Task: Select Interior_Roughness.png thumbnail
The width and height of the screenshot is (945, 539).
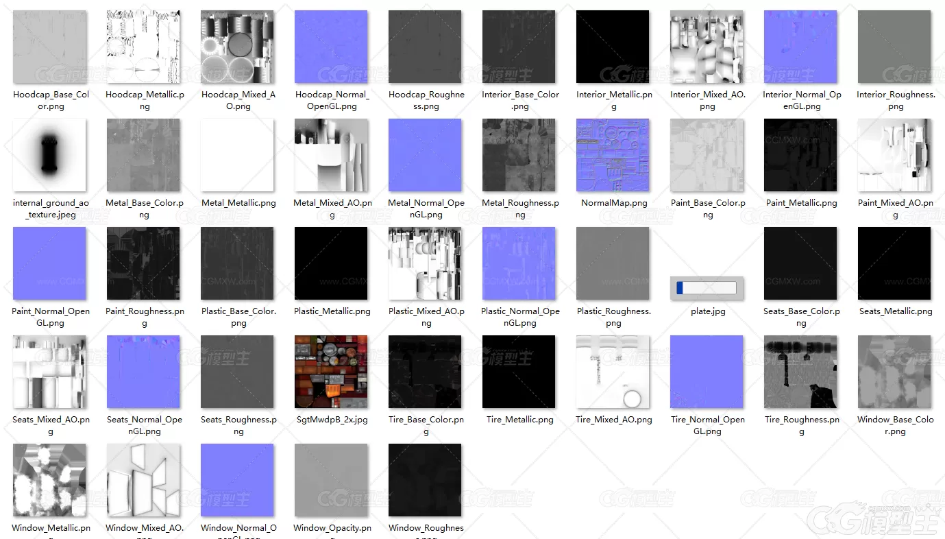Action: [x=894, y=47]
